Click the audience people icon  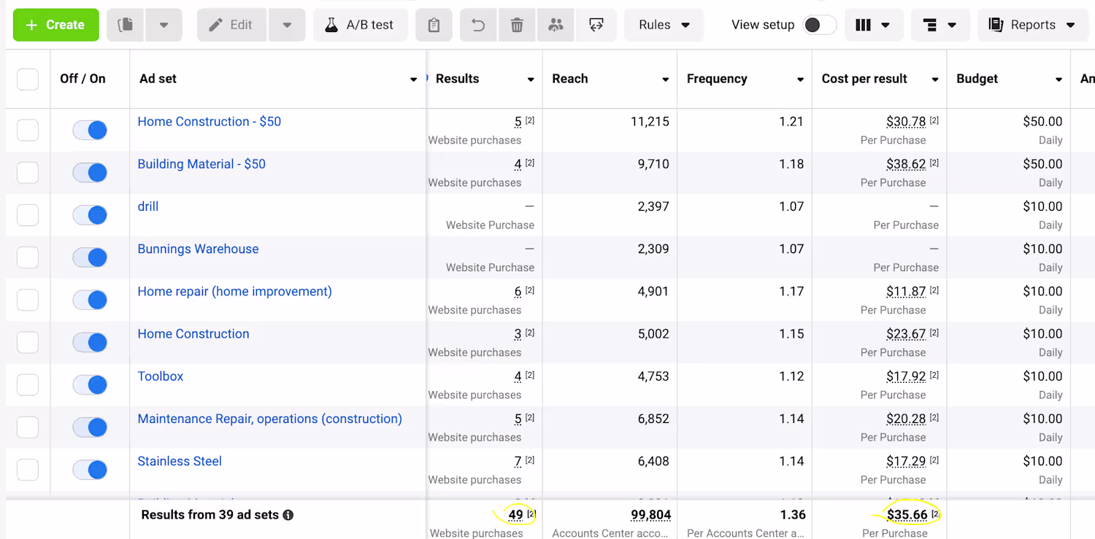[556, 25]
